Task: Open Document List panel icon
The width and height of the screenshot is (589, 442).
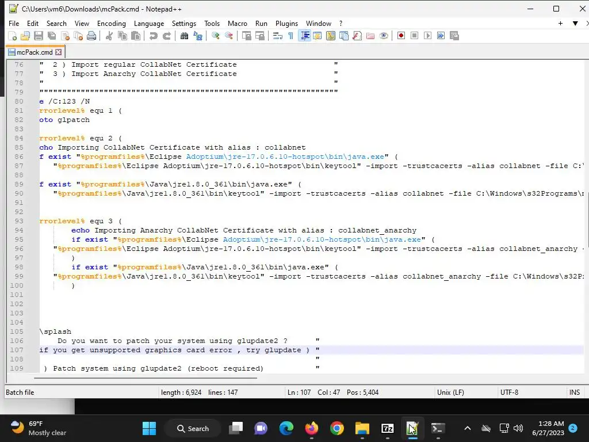Action: click(344, 36)
